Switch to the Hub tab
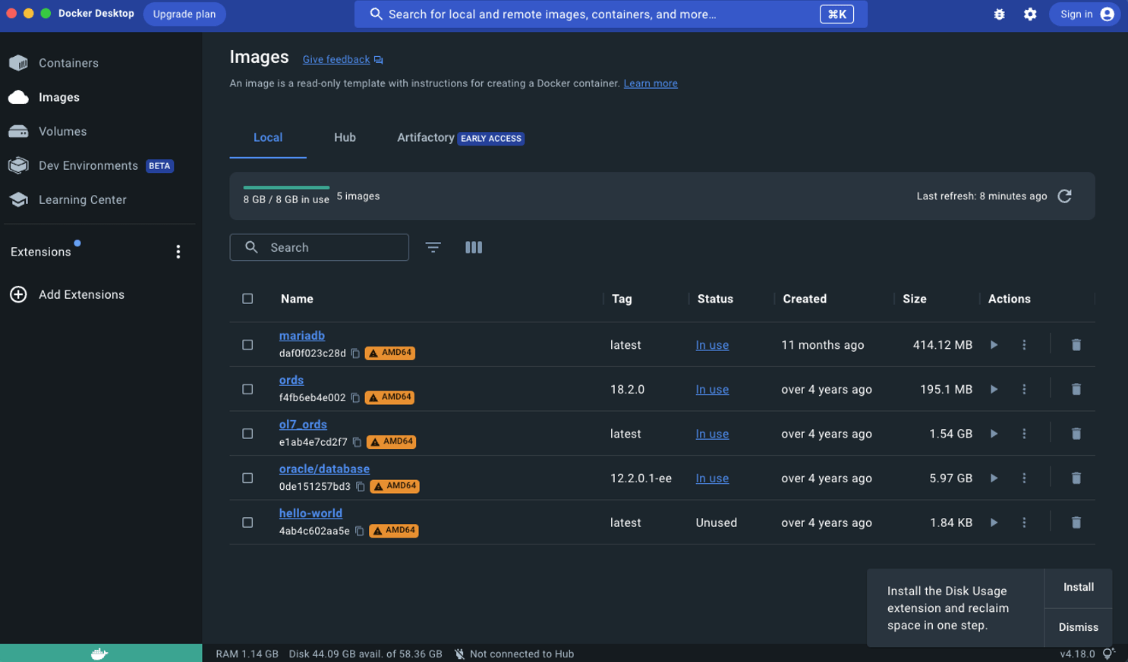This screenshot has height=662, width=1128. pyautogui.click(x=345, y=137)
